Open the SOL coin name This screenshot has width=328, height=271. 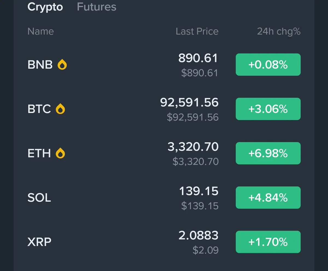click(x=39, y=198)
